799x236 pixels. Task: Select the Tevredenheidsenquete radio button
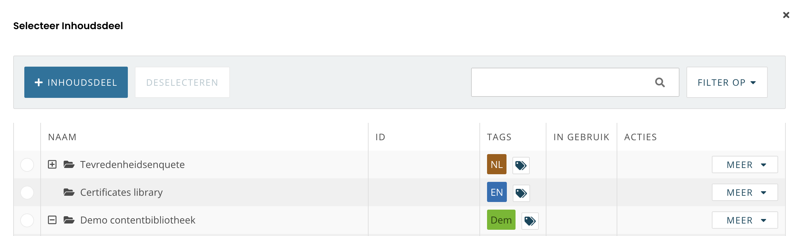pos(27,165)
